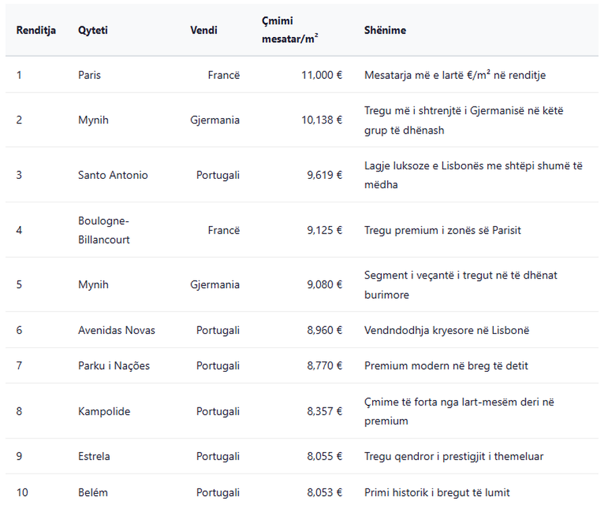Image resolution: width=608 pixels, height=508 pixels.
Task: Click Portugali in the Kampolide row
Action: (x=218, y=412)
